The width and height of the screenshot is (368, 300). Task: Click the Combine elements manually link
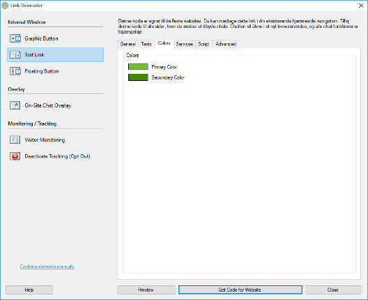point(47,267)
